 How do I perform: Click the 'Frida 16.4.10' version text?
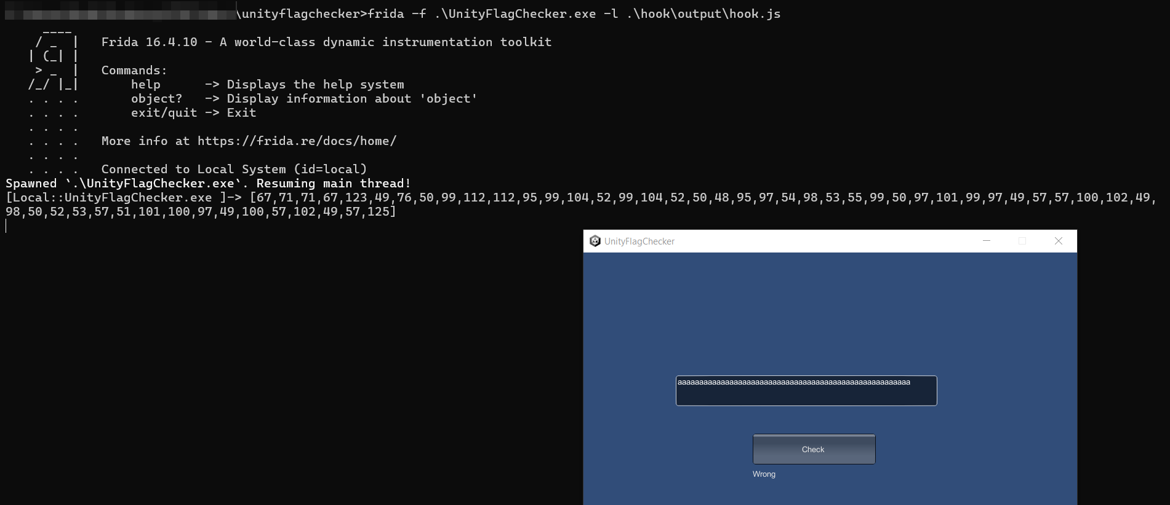point(150,42)
